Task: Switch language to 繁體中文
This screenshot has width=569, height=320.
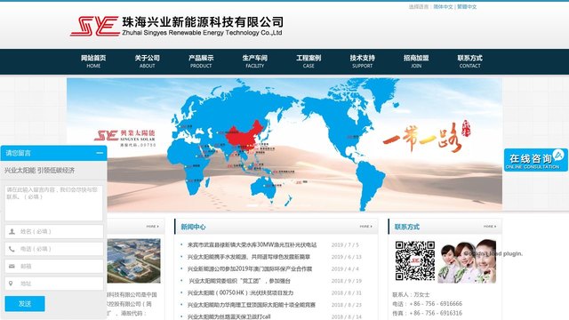Action: pos(467,6)
